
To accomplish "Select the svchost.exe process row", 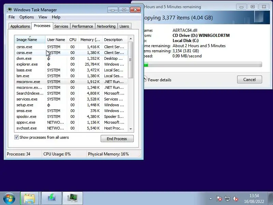I will pyautogui.click(x=71, y=128).
